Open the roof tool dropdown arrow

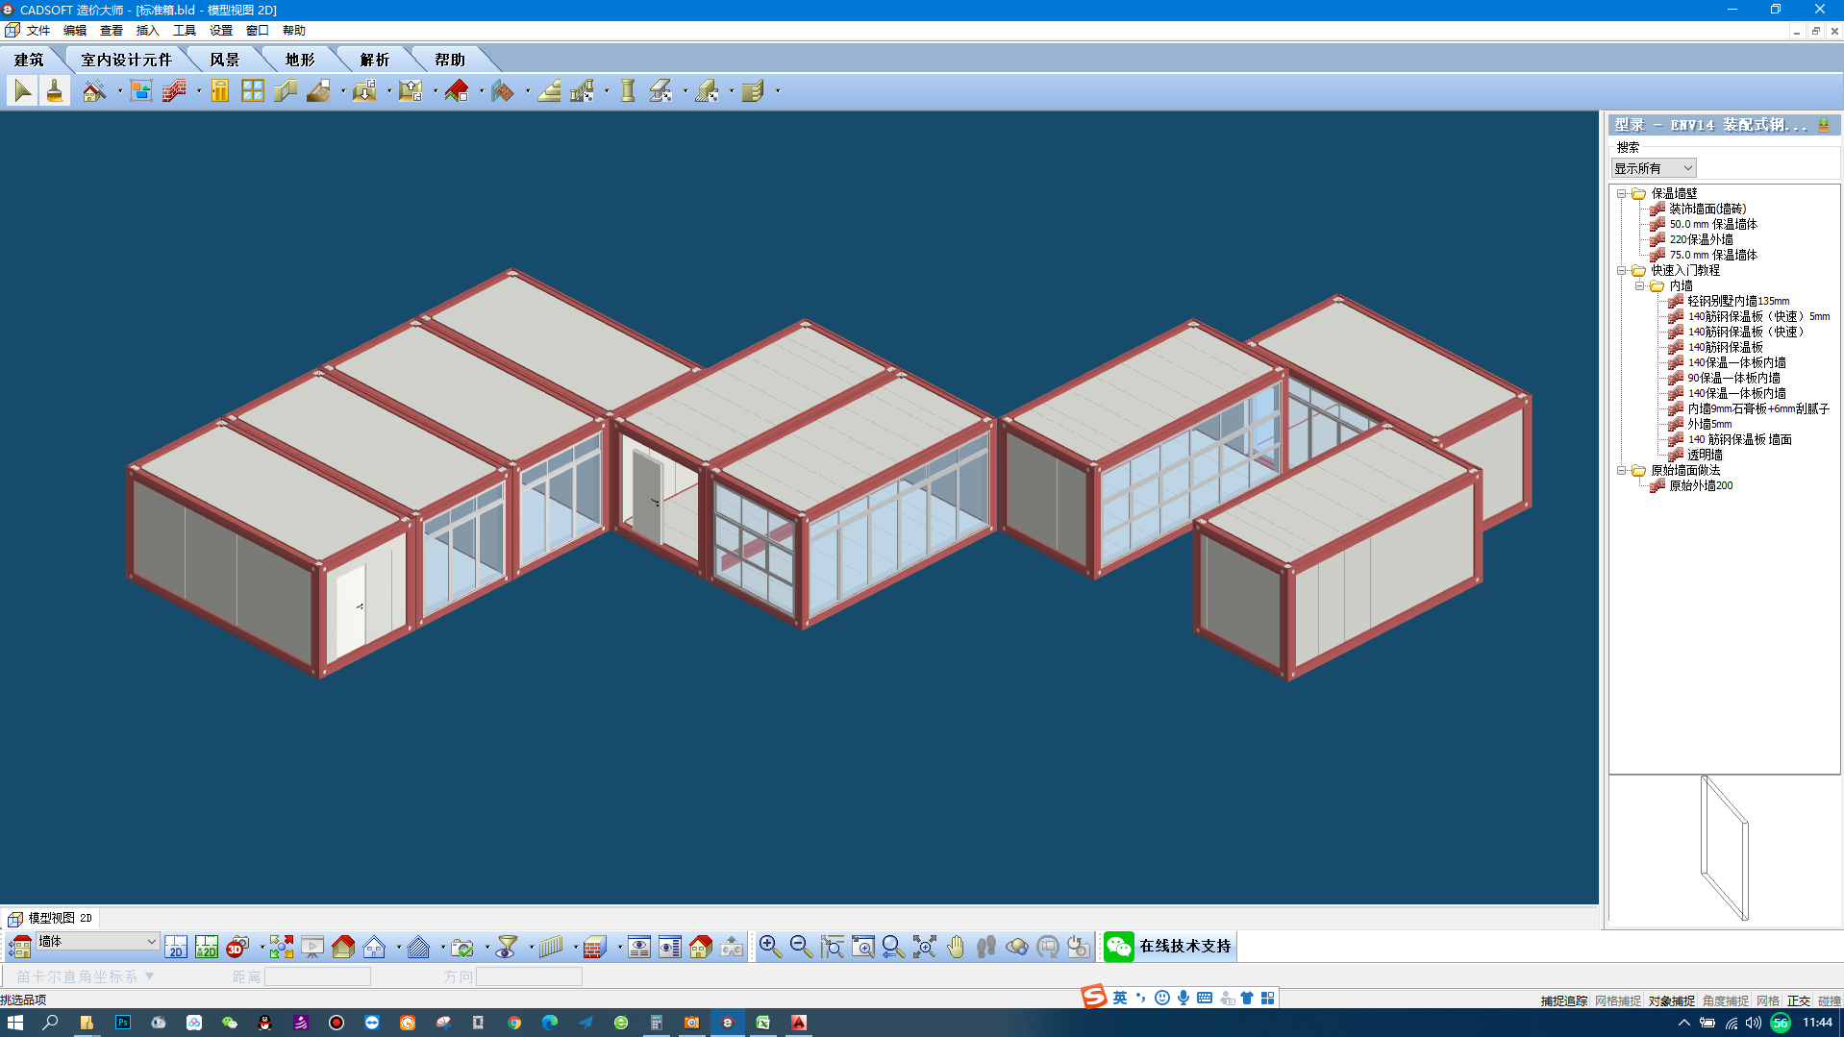(481, 92)
